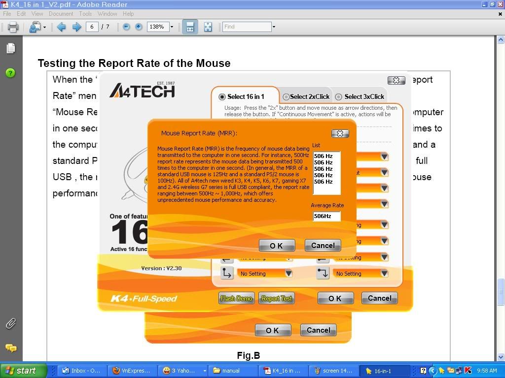
Task: Click OK next to the Report Test button
Action: tap(335, 298)
